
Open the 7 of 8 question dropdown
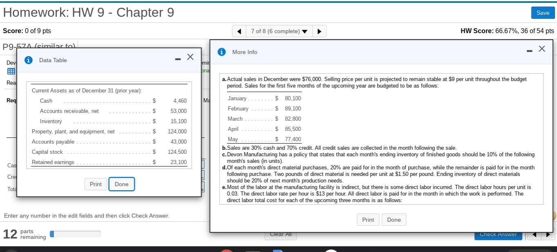(279, 31)
